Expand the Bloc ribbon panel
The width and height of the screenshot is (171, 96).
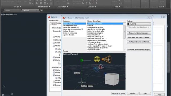pyautogui.click(x=117, y=7)
